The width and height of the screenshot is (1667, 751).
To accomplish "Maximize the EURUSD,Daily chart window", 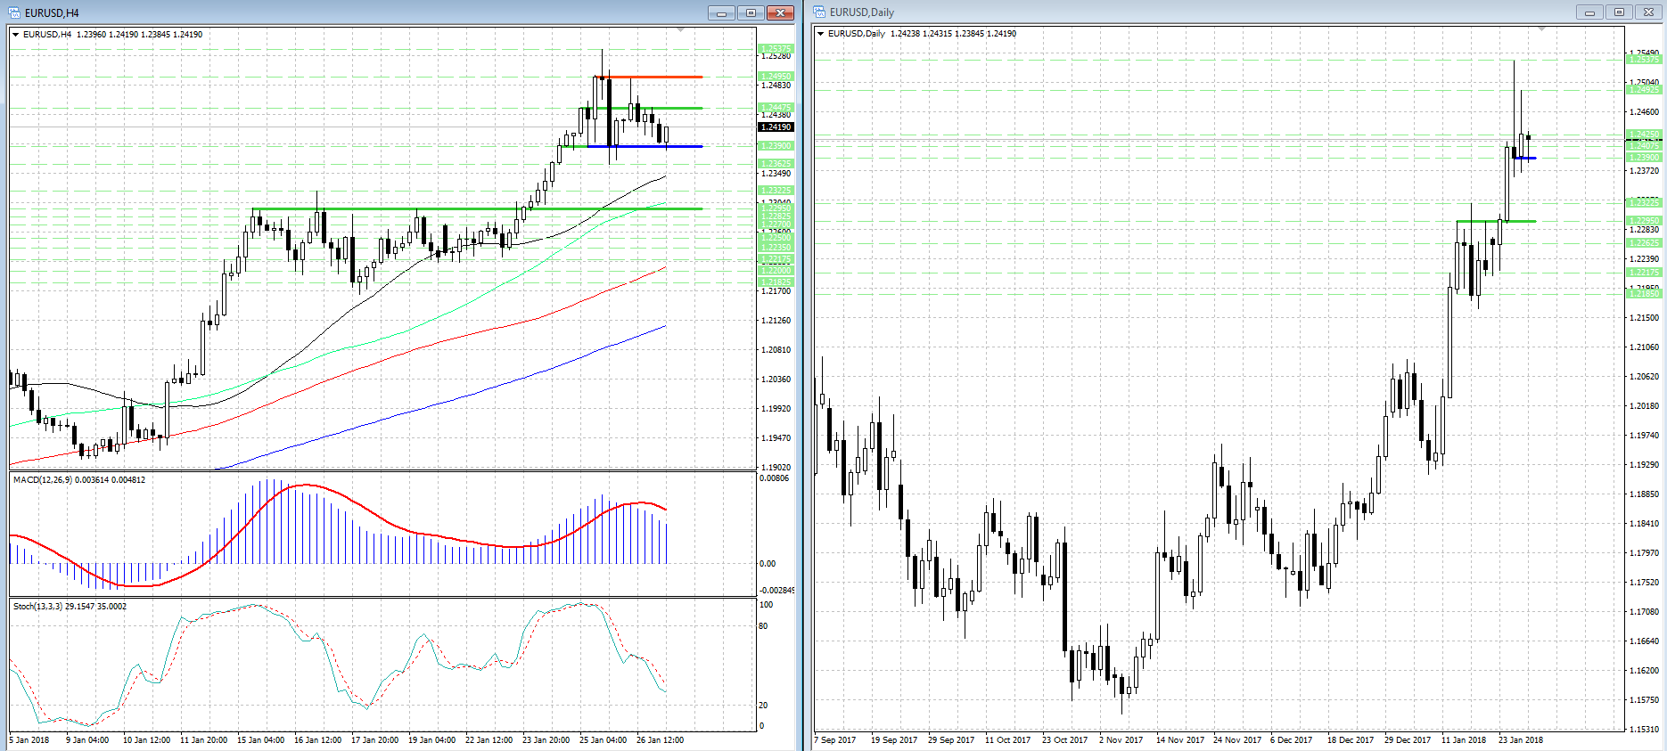I will click(x=1619, y=12).
